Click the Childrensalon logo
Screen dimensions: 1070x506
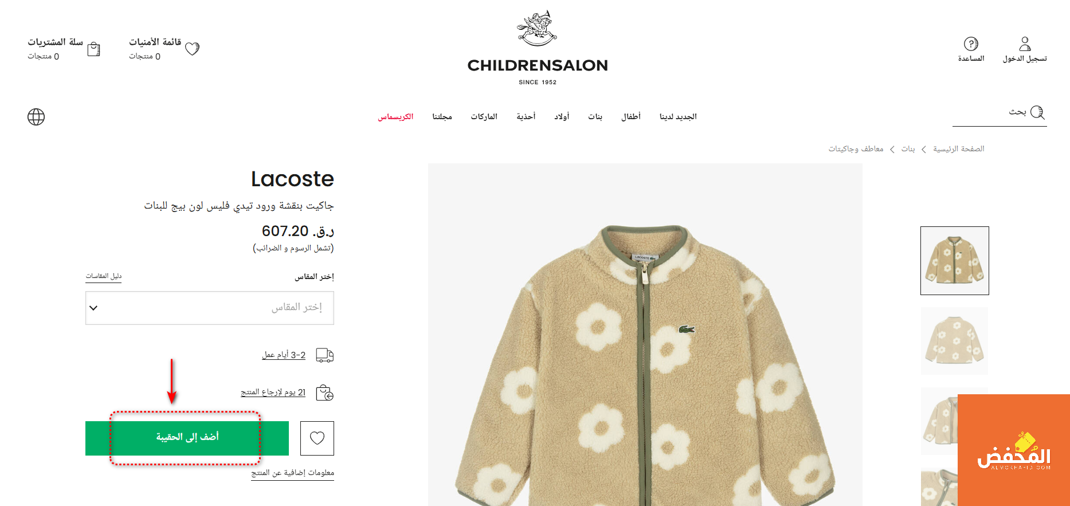point(538,48)
